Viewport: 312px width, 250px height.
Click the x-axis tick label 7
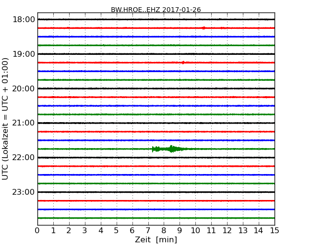[x=148, y=230]
